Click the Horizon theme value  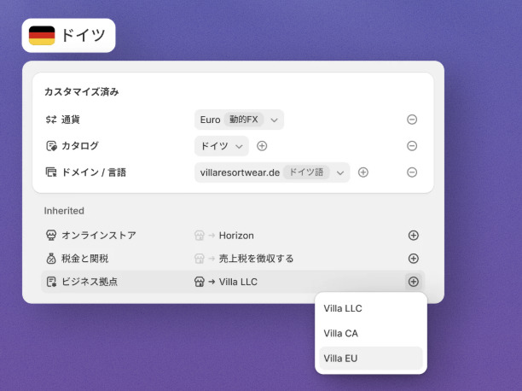[x=236, y=236]
